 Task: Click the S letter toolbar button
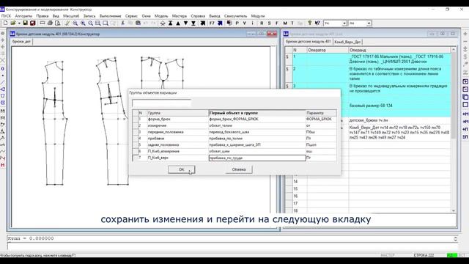(270, 23)
